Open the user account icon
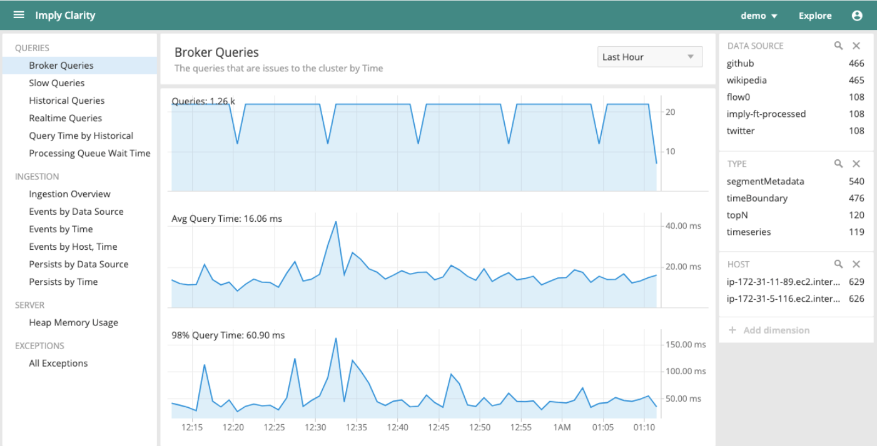The image size is (877, 446). tap(856, 16)
